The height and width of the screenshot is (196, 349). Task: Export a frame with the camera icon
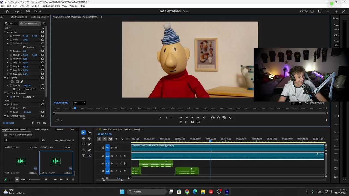(192, 122)
